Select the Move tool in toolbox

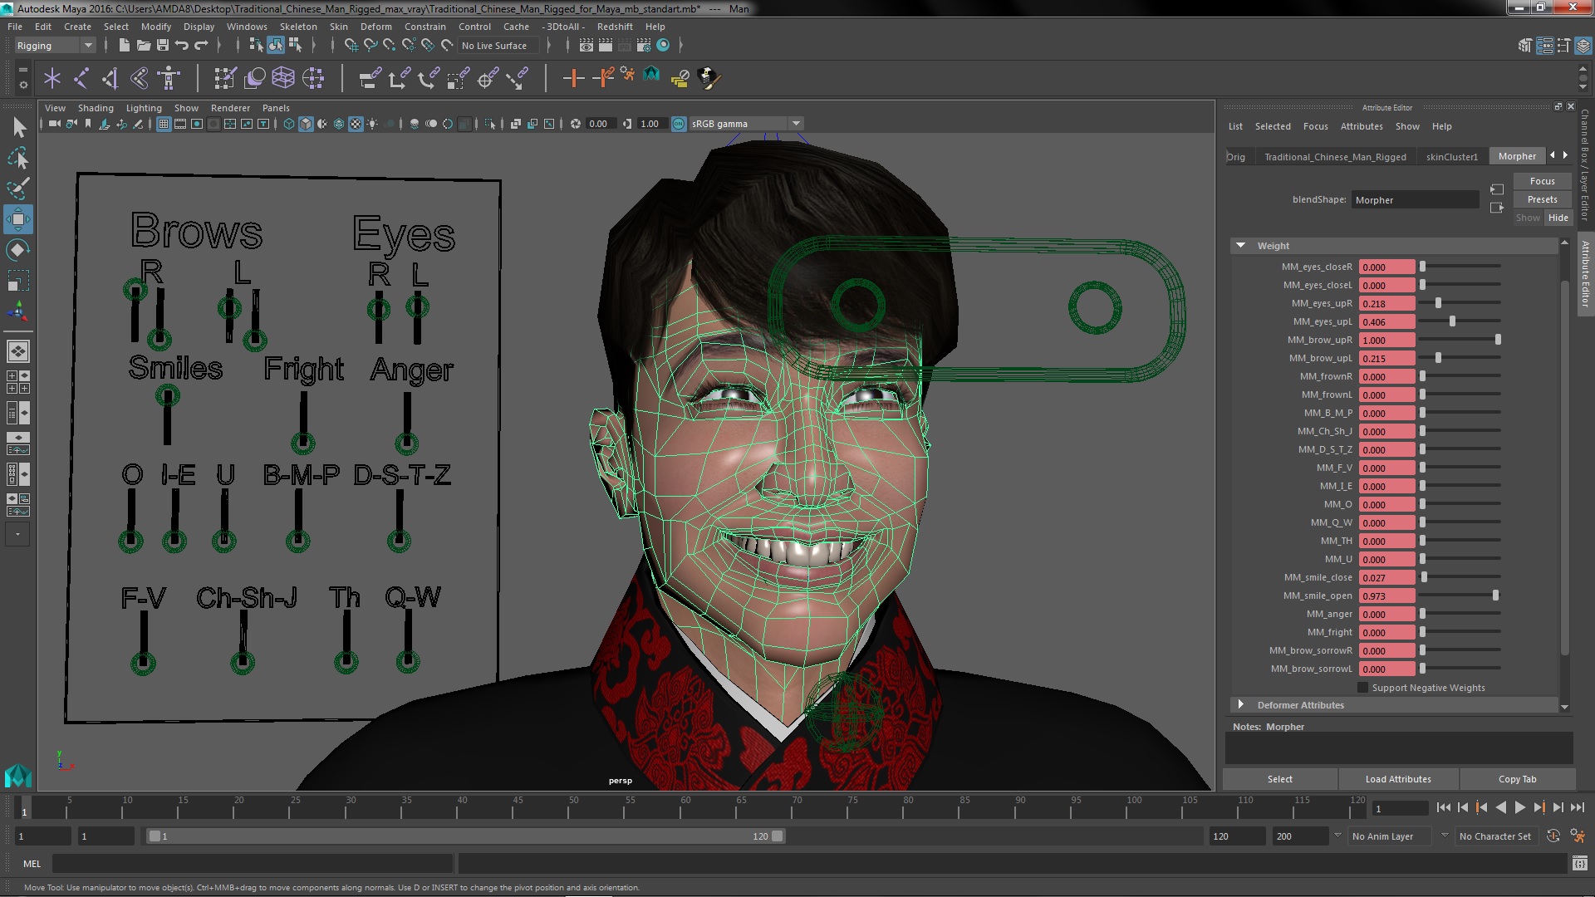(x=18, y=219)
